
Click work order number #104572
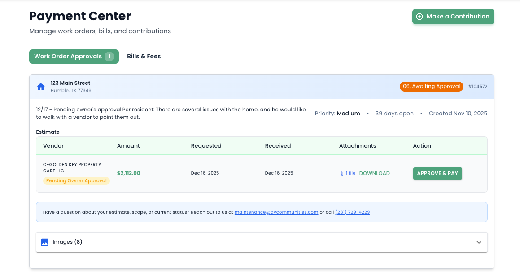click(477, 87)
